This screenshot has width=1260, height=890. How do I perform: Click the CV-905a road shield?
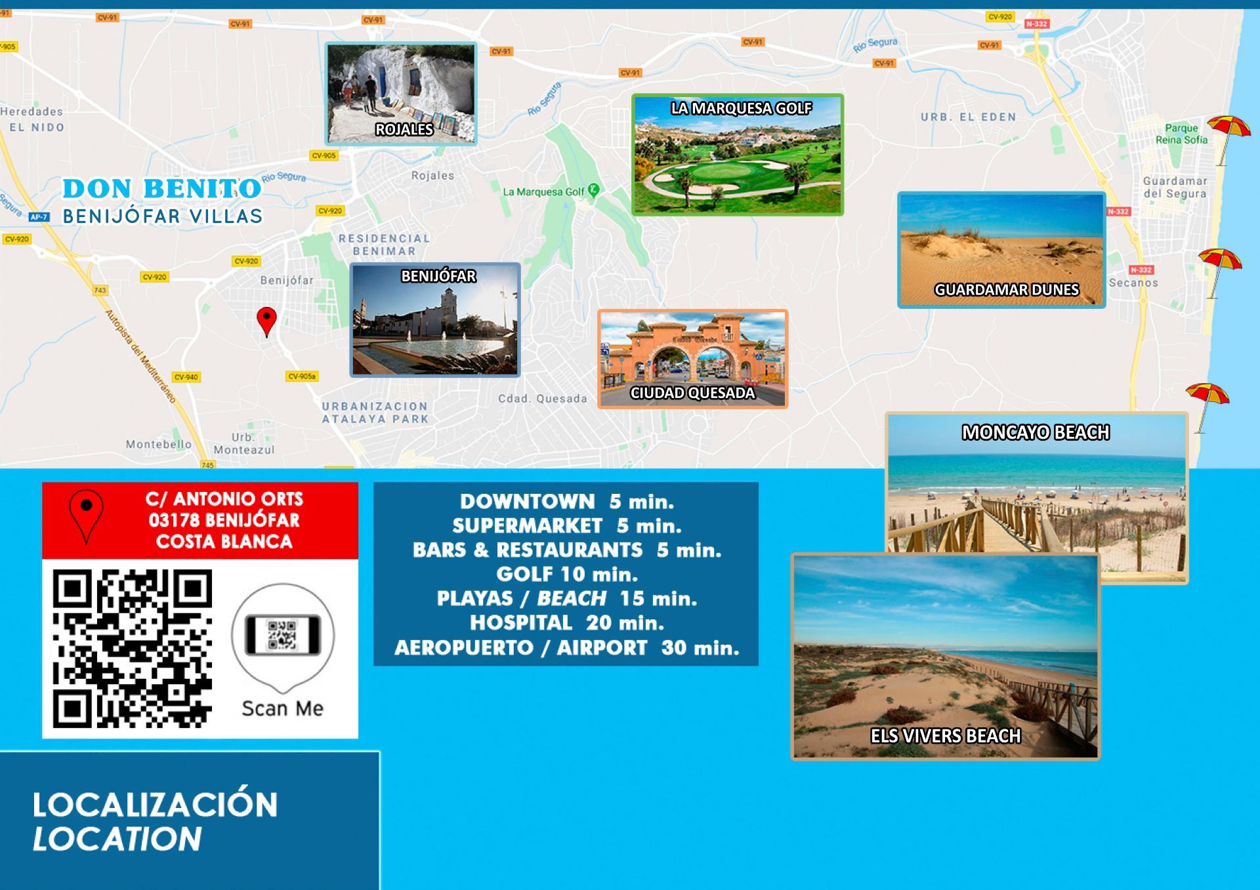click(302, 376)
